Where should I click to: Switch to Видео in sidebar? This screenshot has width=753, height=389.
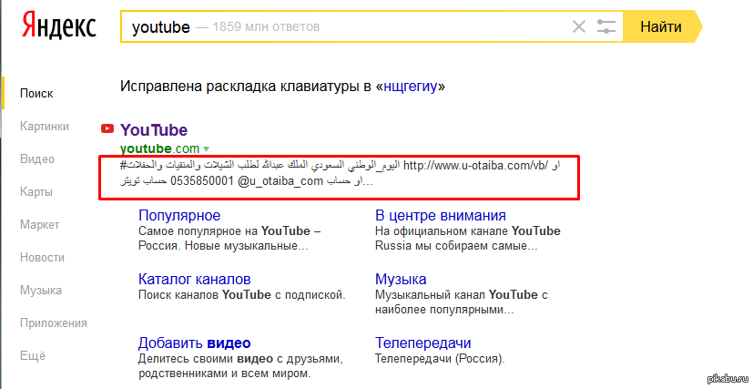(37, 159)
